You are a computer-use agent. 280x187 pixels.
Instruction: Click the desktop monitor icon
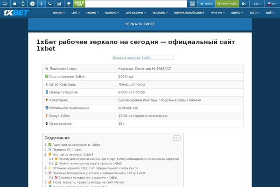[x=5, y=4]
